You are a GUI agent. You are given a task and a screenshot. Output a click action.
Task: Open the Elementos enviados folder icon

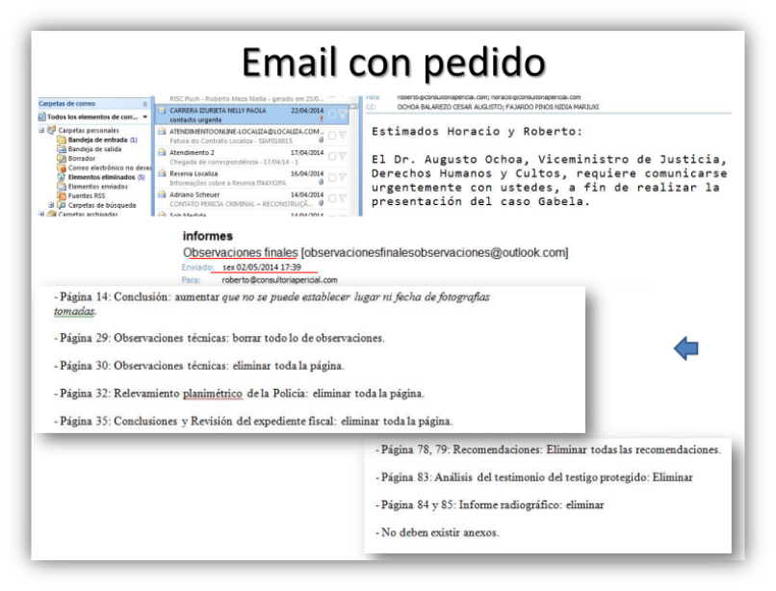(x=61, y=184)
